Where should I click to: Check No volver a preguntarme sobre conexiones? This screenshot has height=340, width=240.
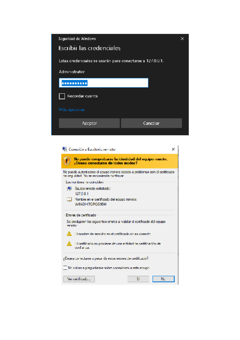(x=65, y=268)
